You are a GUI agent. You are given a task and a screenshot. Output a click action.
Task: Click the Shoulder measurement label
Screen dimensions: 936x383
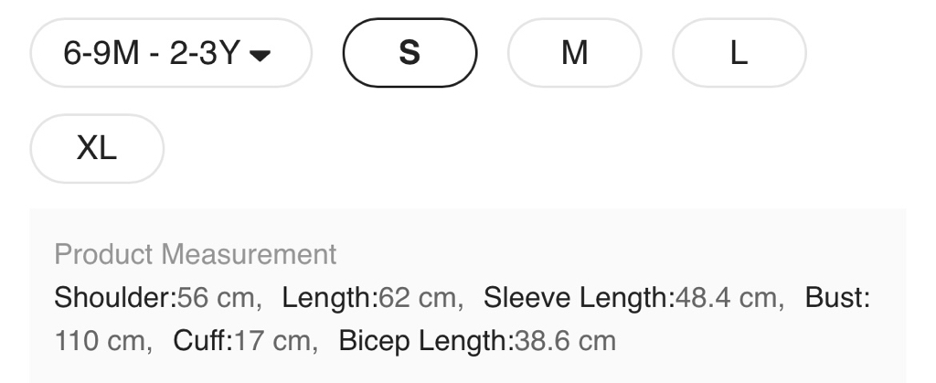[115, 298]
